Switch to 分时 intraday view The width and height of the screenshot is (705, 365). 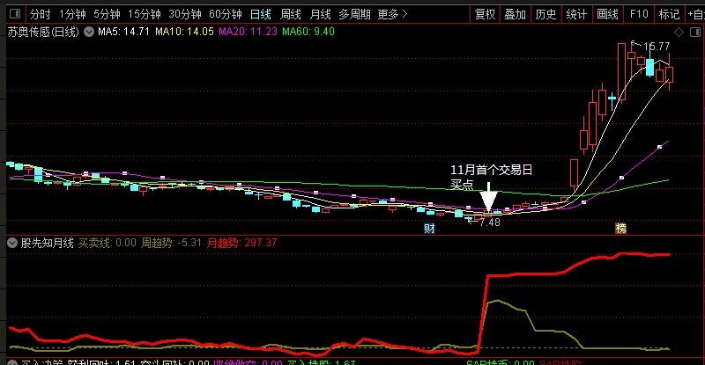(x=40, y=14)
